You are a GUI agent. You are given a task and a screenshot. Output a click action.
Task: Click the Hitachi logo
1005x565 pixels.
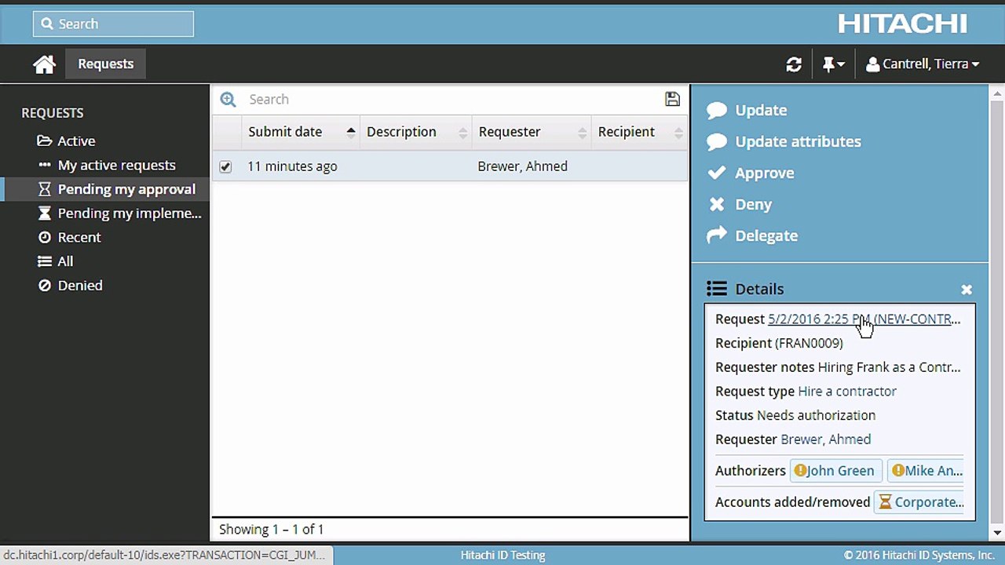902,24
